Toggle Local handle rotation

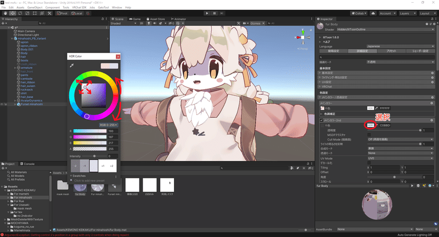click(76, 13)
